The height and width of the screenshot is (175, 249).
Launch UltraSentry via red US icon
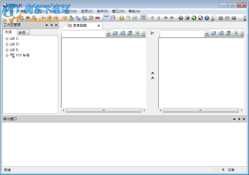[200, 18]
